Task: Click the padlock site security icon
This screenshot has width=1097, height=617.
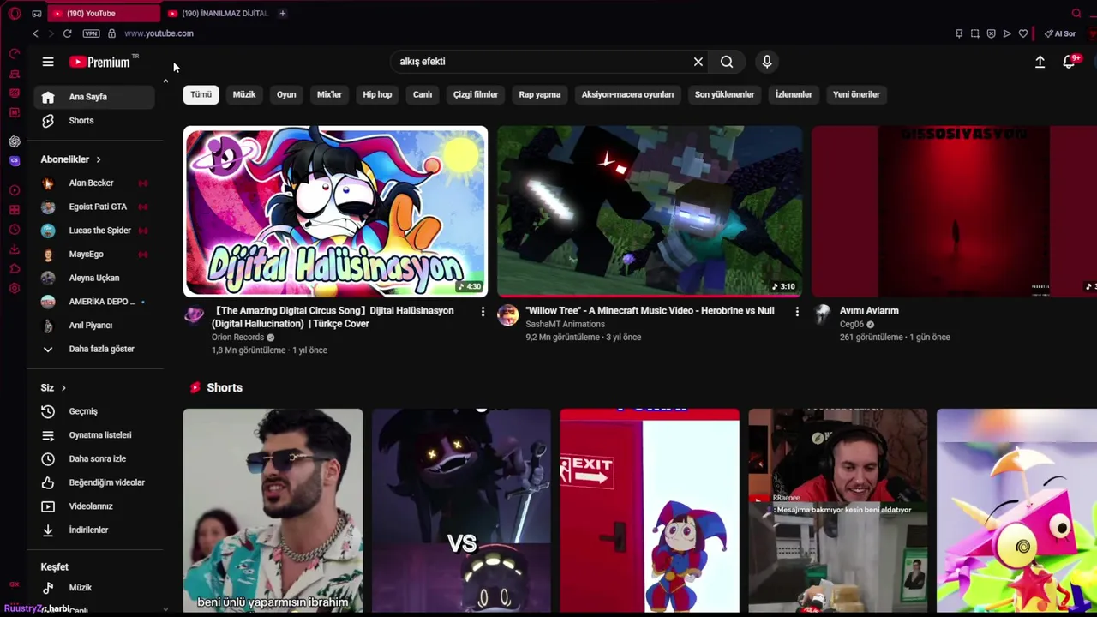Action: click(x=111, y=33)
